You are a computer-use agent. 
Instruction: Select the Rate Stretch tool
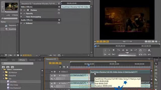tap(156, 76)
